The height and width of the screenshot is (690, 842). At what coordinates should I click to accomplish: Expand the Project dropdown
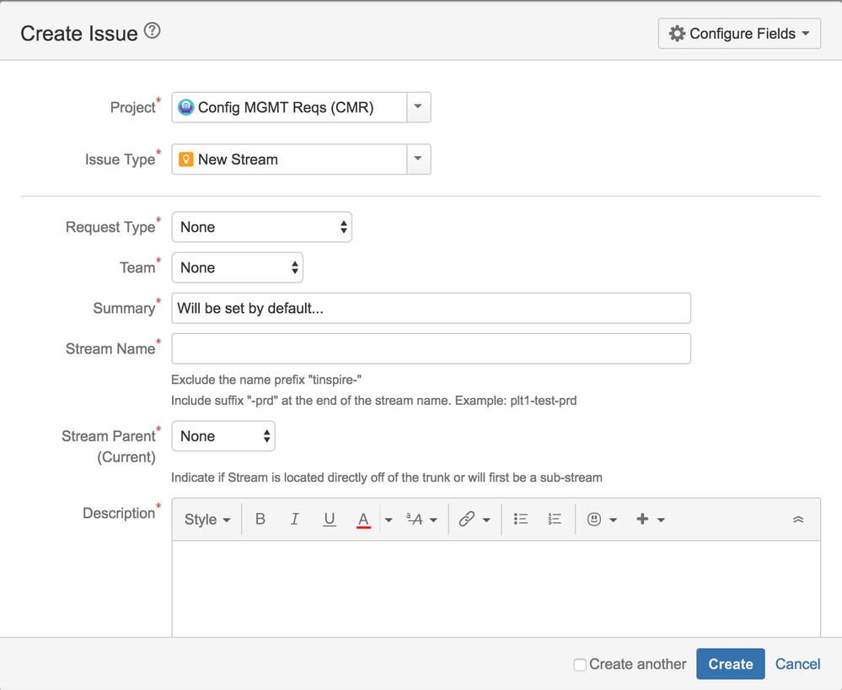click(419, 107)
